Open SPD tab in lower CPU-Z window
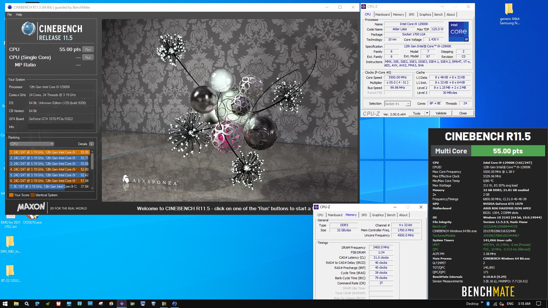Image resolution: width=548 pixels, height=308 pixels. click(364, 215)
